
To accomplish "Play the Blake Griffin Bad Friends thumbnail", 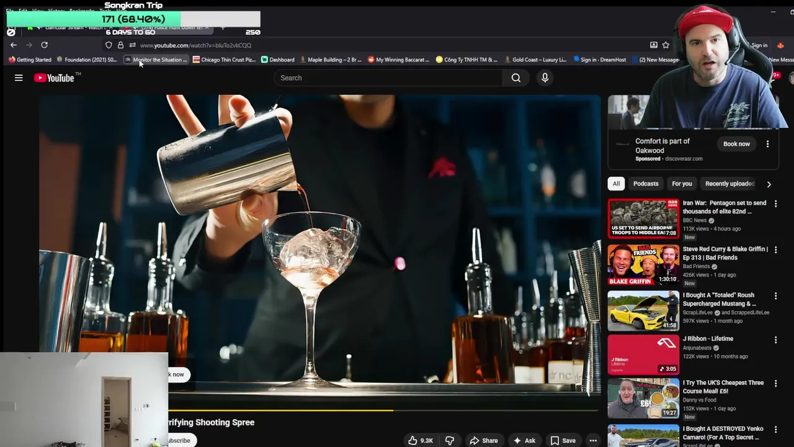I will (643, 264).
